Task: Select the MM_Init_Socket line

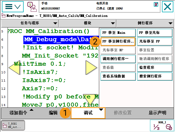Action: click(x=60, y=56)
